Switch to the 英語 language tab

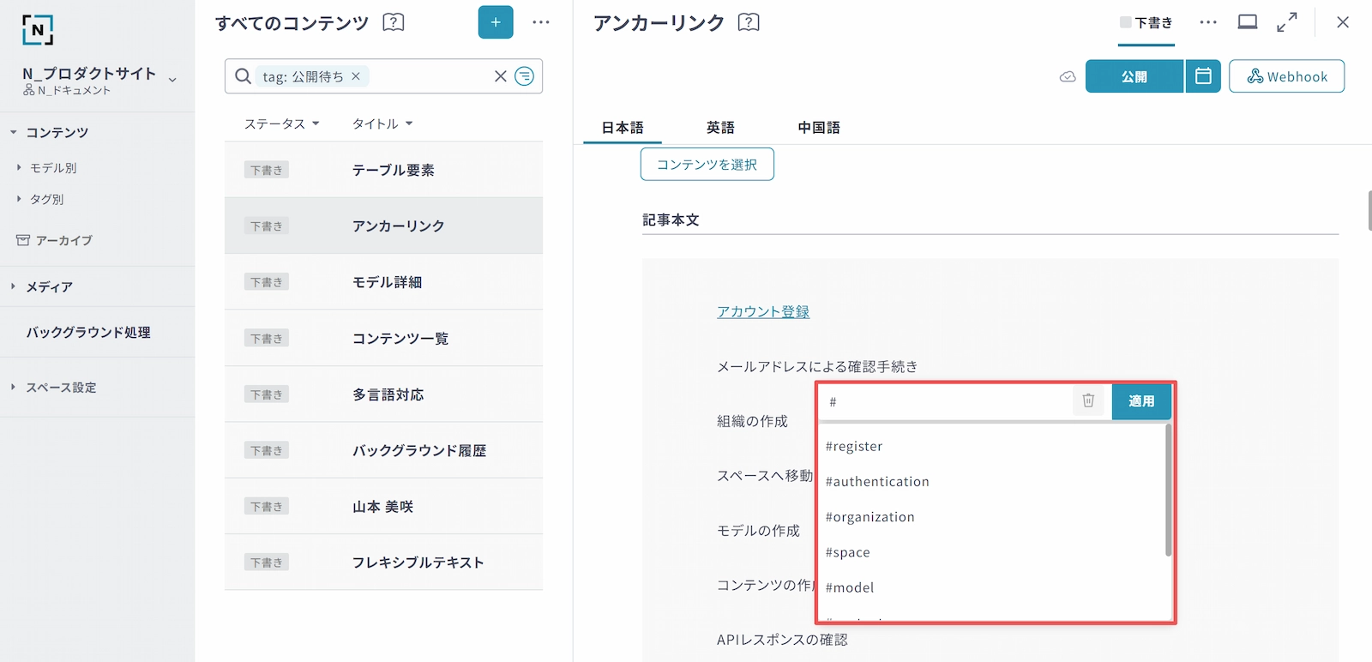point(720,128)
